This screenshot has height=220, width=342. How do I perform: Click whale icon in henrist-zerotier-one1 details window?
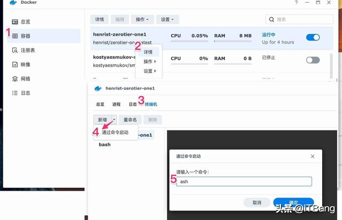click(x=98, y=88)
